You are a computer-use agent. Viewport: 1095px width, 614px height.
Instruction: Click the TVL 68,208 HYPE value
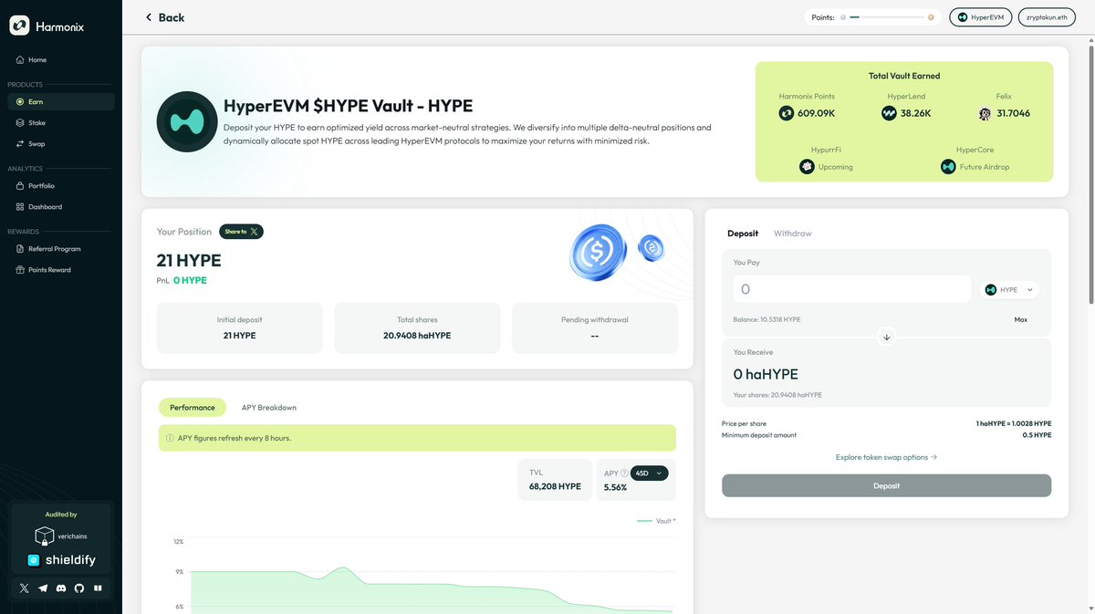[x=555, y=486]
